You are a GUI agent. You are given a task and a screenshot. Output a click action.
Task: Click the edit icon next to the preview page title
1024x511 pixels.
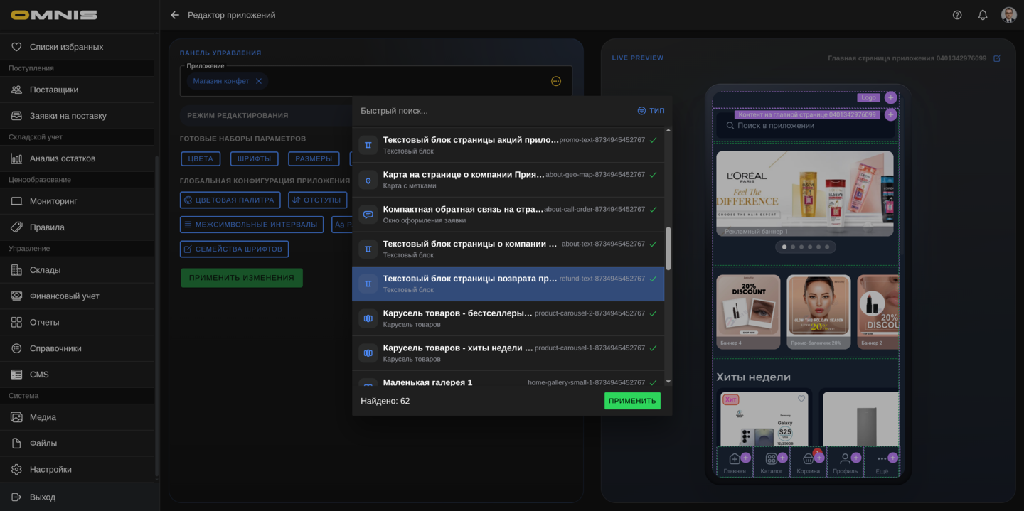tap(997, 58)
